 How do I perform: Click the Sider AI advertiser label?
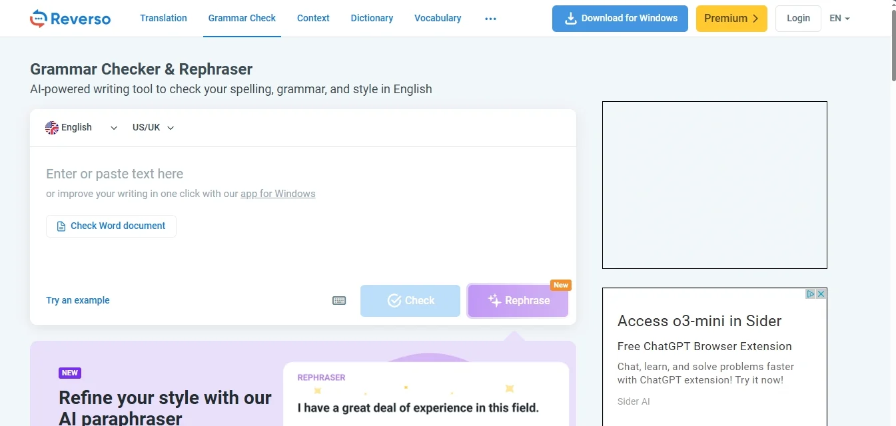634,401
